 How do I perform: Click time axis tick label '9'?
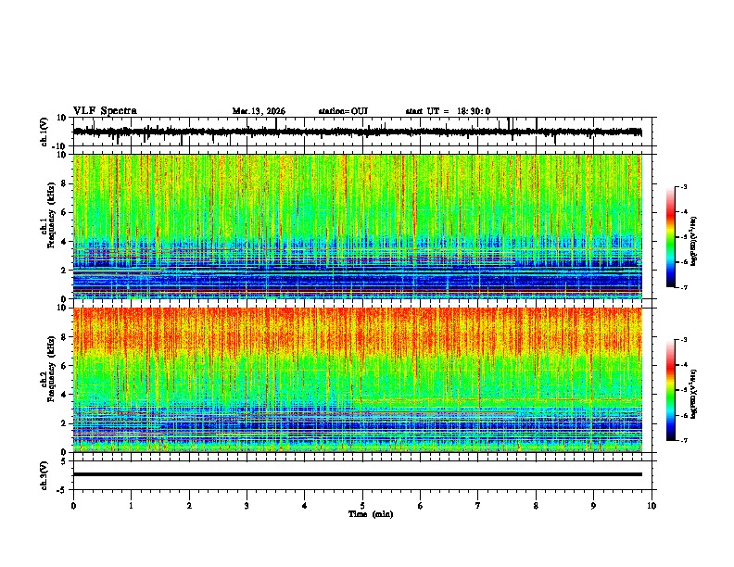pos(593,506)
